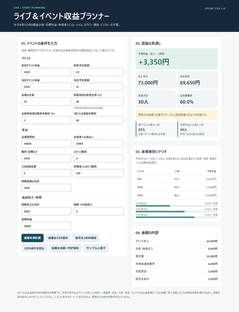239x312 pixels.
Task: Click into 当日予定枚数 input
Action: [99, 87]
